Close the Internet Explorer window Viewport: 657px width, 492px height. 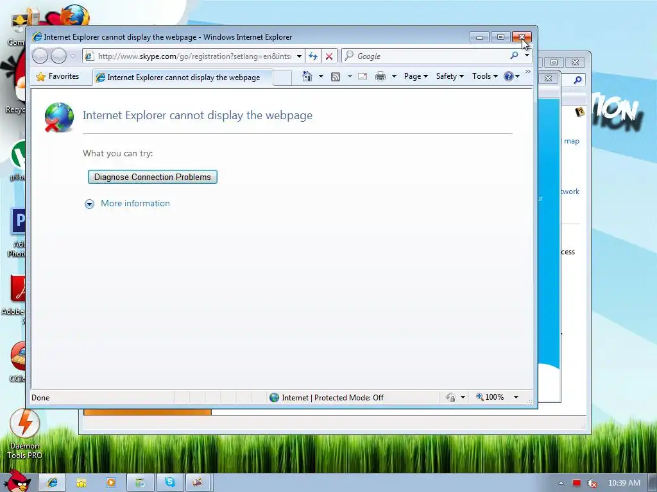(x=522, y=37)
